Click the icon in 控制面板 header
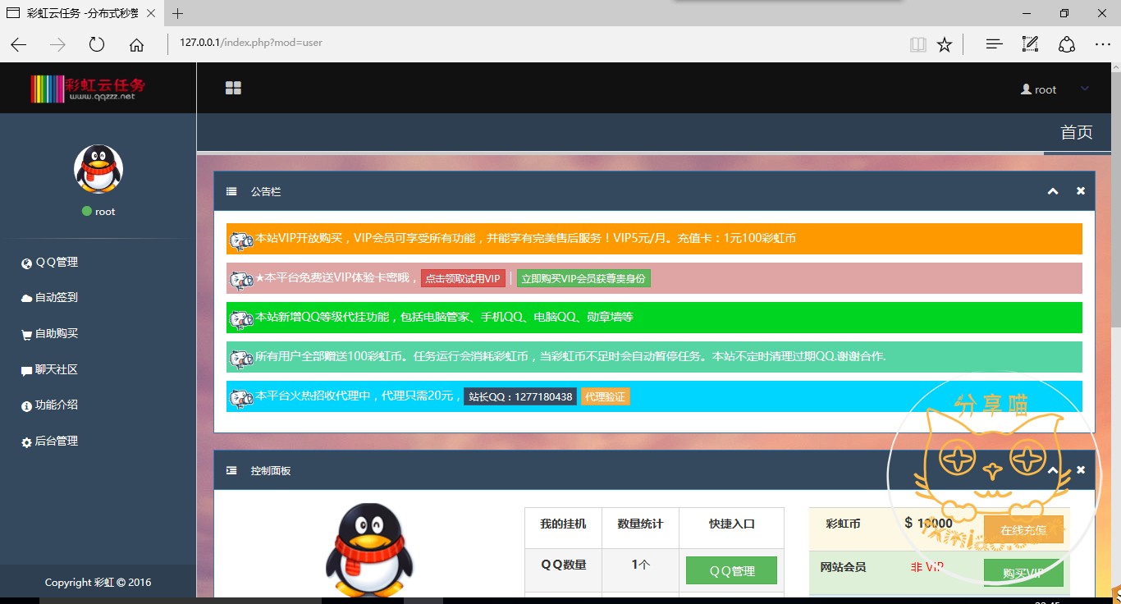 tap(231, 470)
